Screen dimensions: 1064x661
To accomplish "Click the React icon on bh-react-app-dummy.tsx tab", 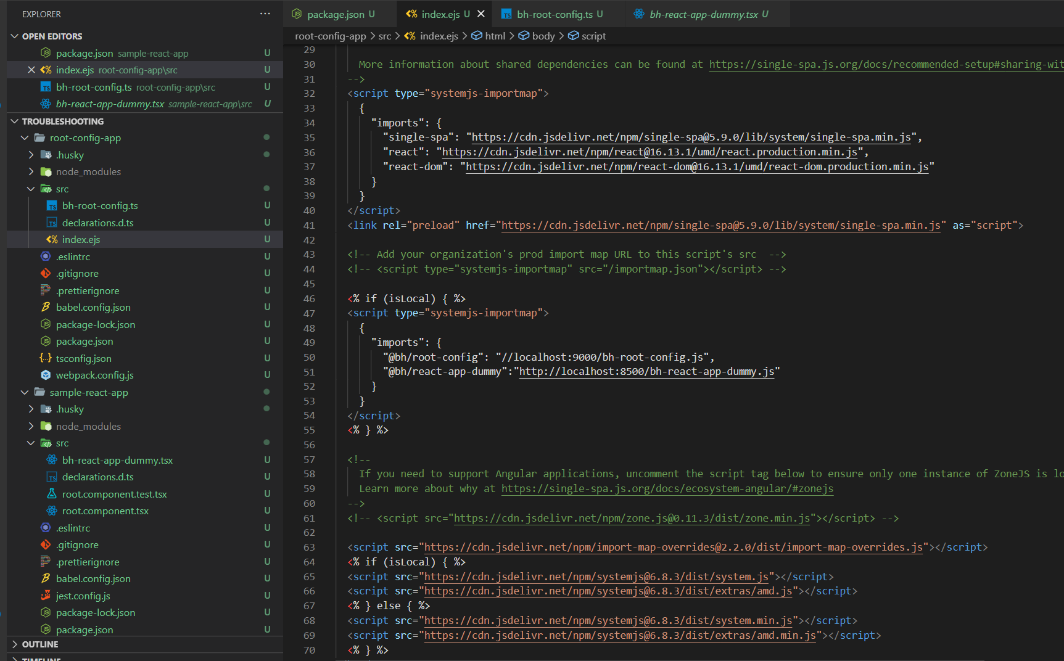I will click(x=639, y=14).
